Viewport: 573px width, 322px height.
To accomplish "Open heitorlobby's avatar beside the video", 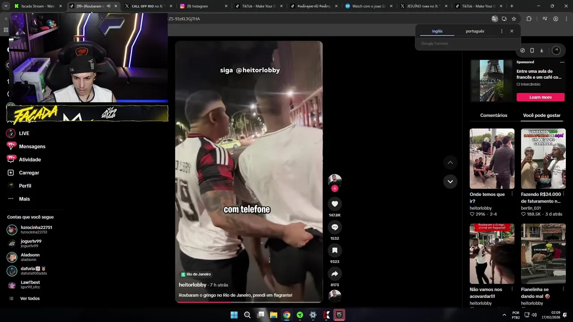I will (x=334, y=180).
